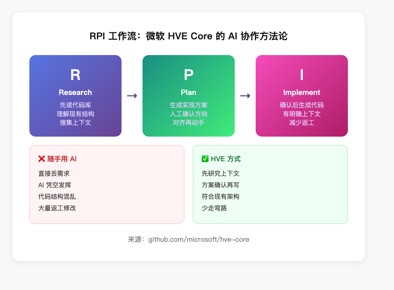The width and height of the screenshot is (394, 290).
Task: Click the Plan heading
Action: click(x=189, y=92)
